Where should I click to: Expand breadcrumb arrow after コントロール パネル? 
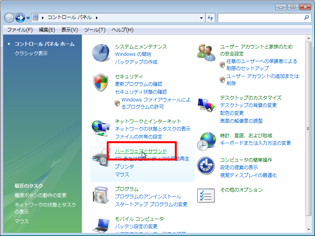pyautogui.click(x=97, y=18)
